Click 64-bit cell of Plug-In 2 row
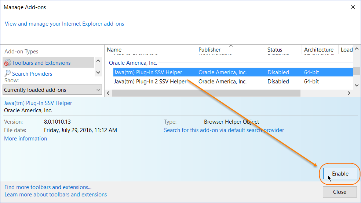Screen dimensions: 361x203 [311, 82]
